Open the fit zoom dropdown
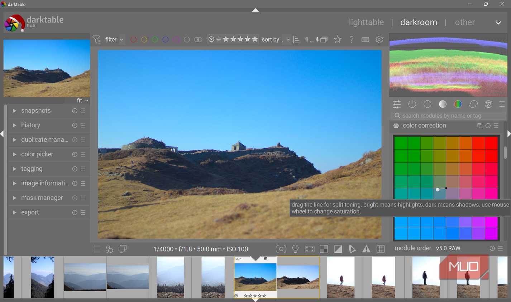Image resolution: width=511 pixels, height=302 pixels. 82,101
